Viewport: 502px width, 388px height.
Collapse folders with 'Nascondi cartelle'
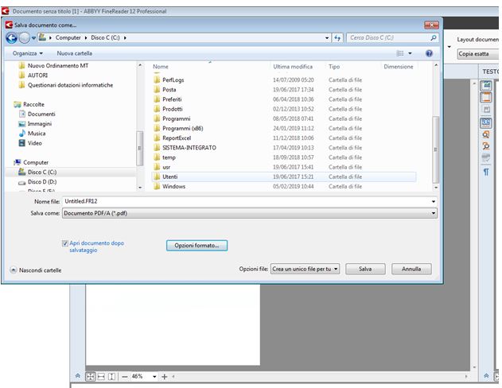36,270
